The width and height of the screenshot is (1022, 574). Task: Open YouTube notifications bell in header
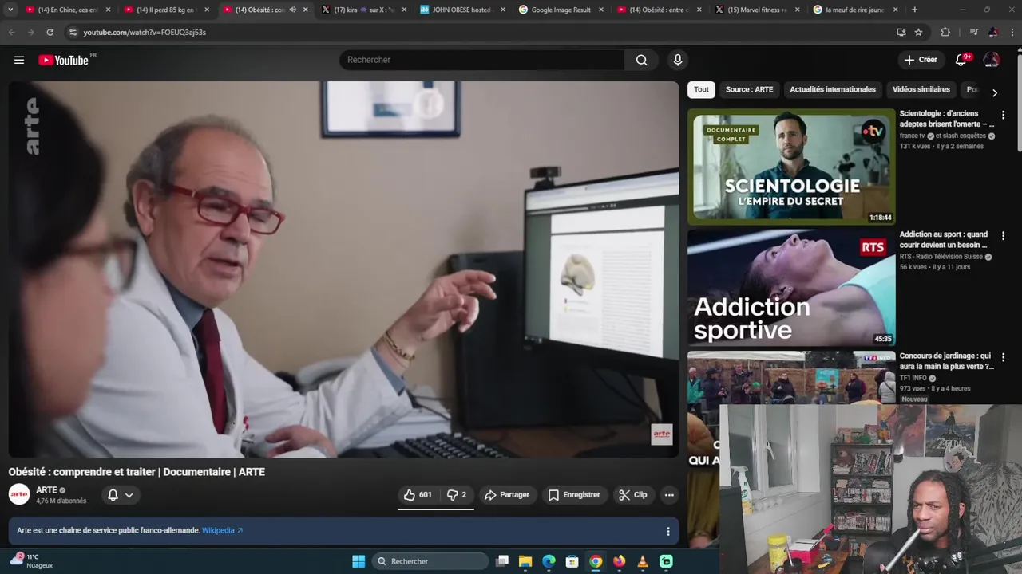[961, 60]
